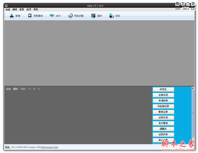The height and width of the screenshot is (153, 198).
Task: Go to next page with >> link
Action: click(x=39, y=89)
